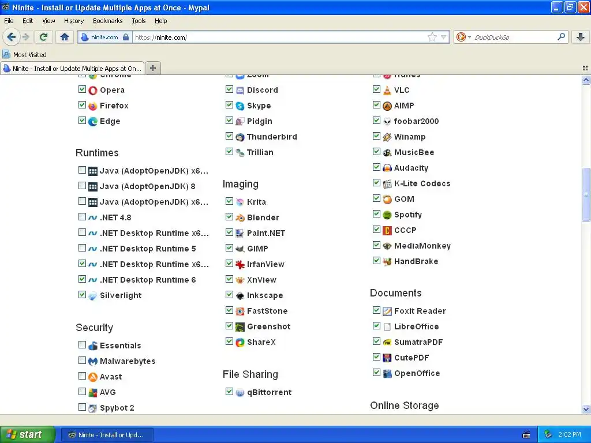591x443 pixels.
Task: Check the .NET Desktop Runtime 5 checkbox
Action: (x=82, y=248)
